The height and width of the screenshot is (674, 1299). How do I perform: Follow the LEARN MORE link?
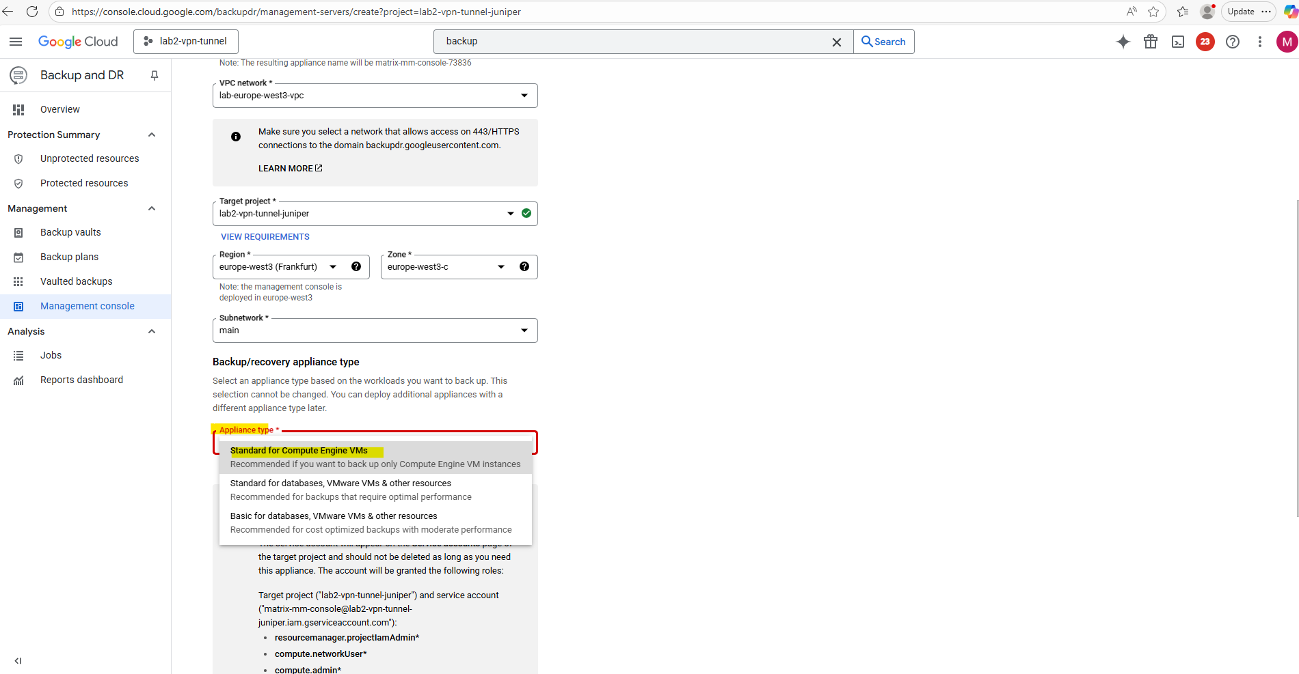(290, 169)
